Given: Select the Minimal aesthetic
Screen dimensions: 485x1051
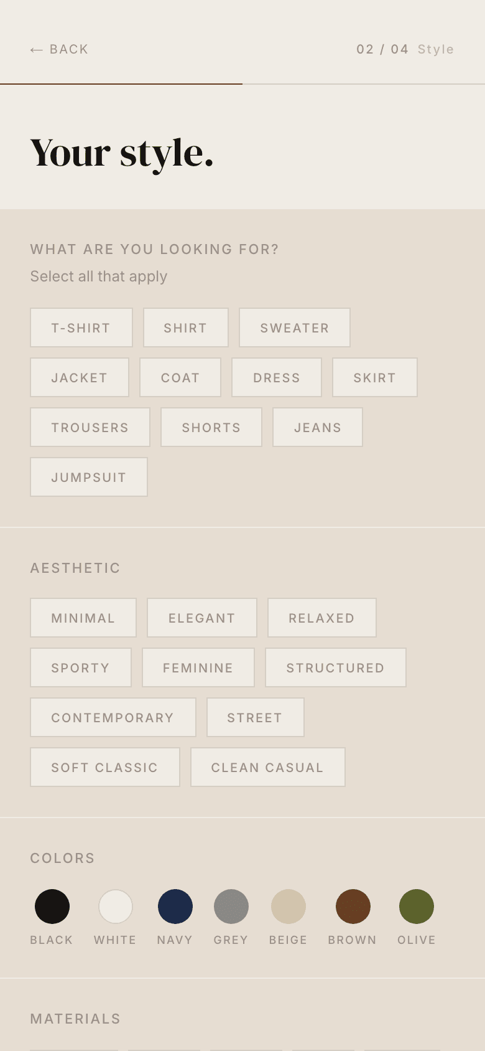Looking at the screenshot, I should [83, 618].
